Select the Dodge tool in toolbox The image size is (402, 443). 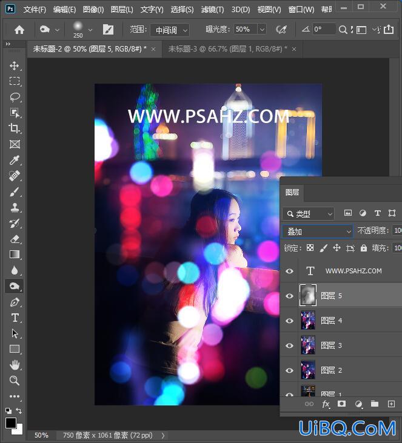[x=15, y=286]
